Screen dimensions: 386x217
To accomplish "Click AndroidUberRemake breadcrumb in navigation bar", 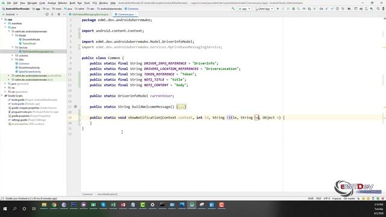I will pos(17,8).
